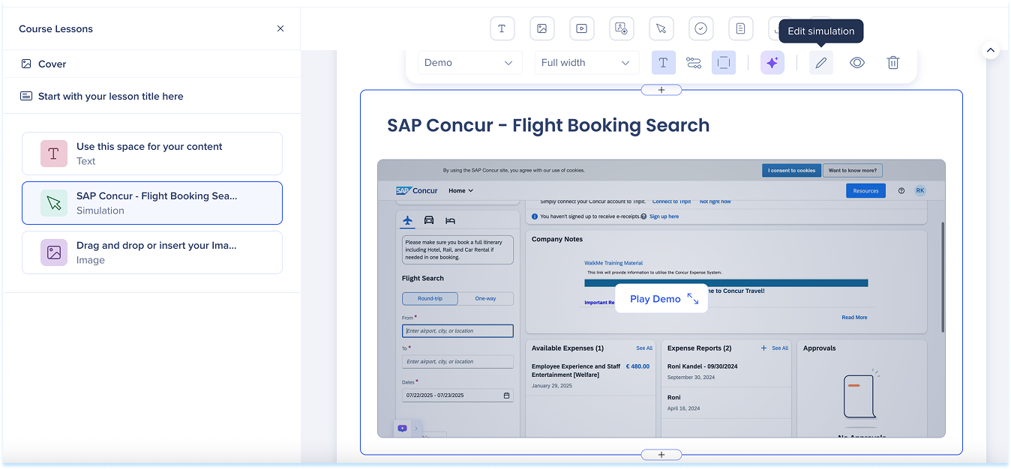Click the document icon in top toolbar
This screenshot has height=469, width=1011.
(x=740, y=28)
